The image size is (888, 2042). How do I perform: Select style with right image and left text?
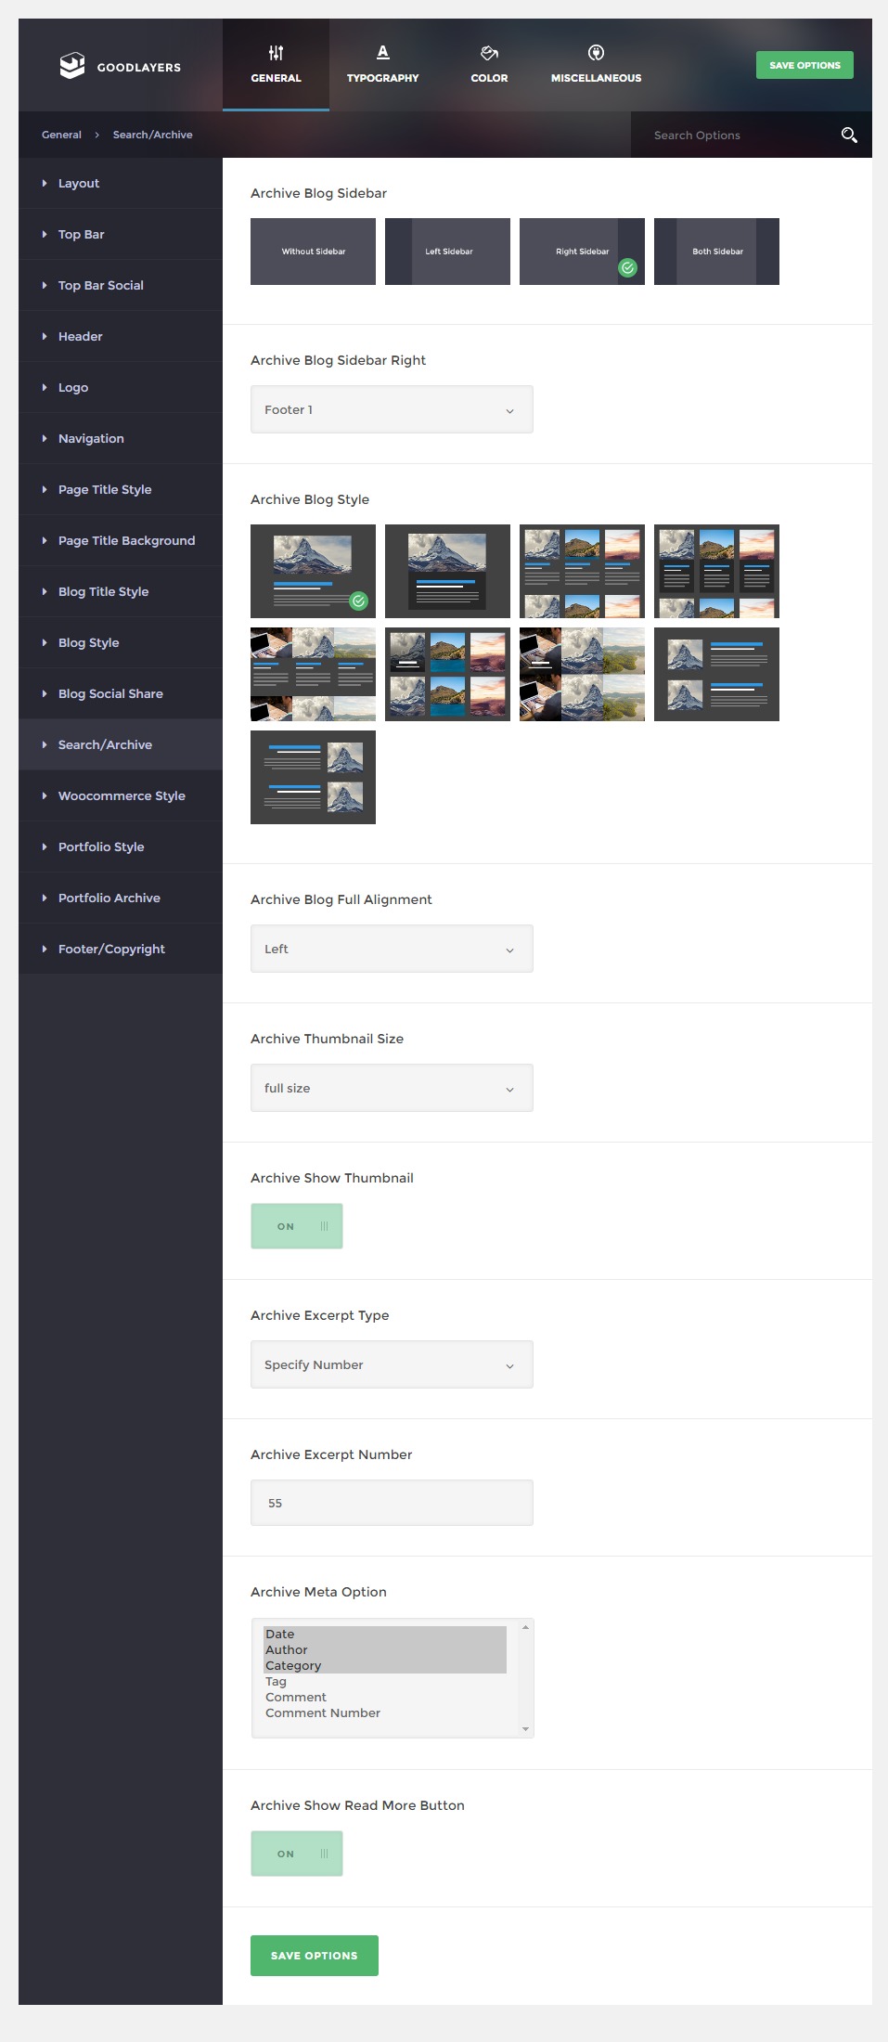pos(313,777)
